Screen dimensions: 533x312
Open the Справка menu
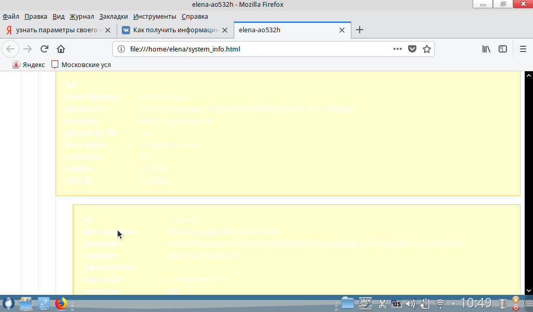[x=195, y=16]
